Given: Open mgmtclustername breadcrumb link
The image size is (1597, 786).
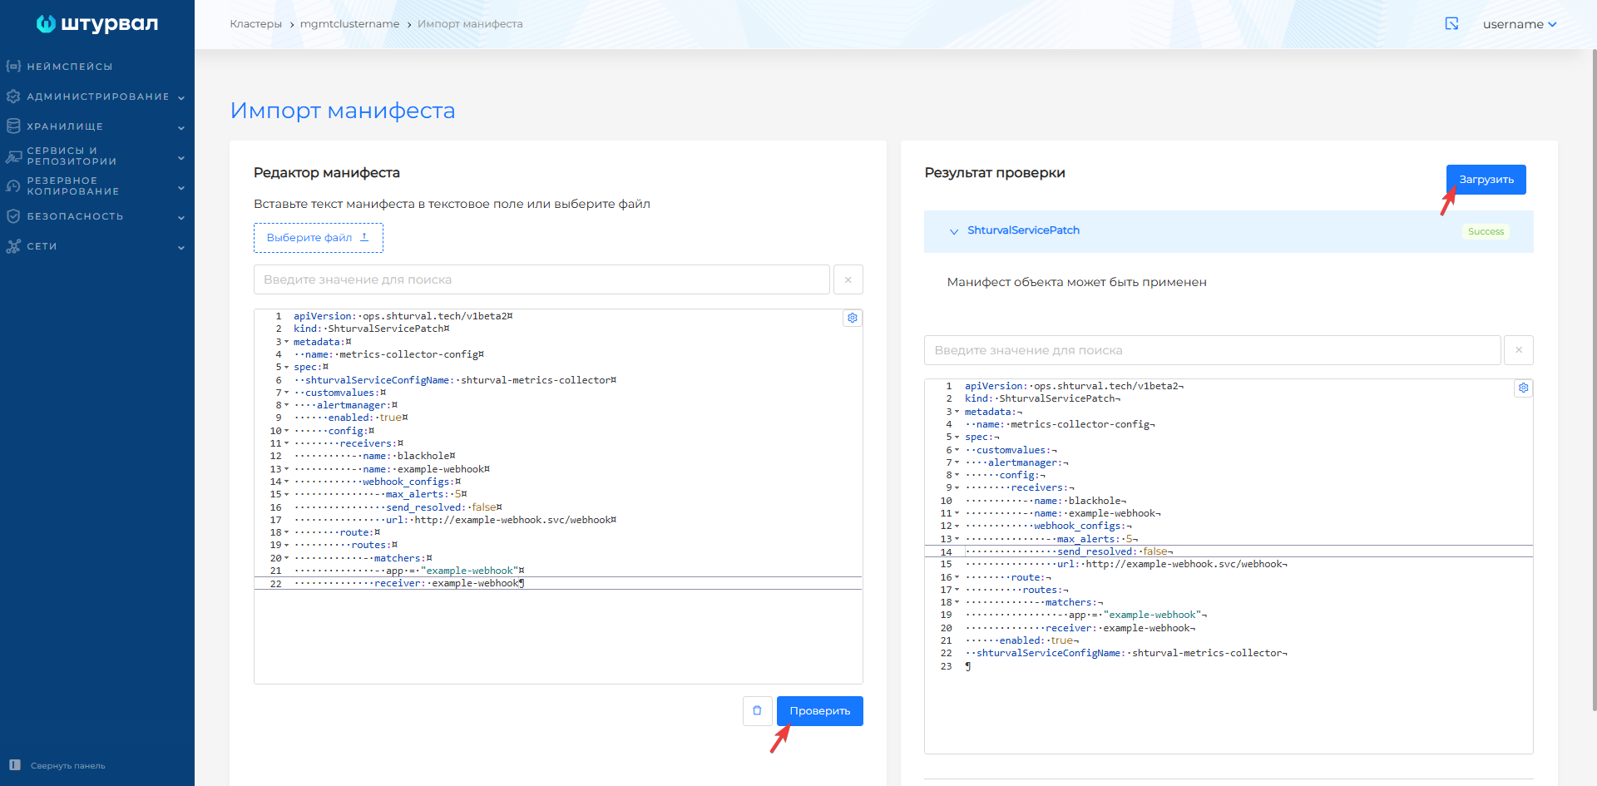Looking at the screenshot, I should point(349,24).
